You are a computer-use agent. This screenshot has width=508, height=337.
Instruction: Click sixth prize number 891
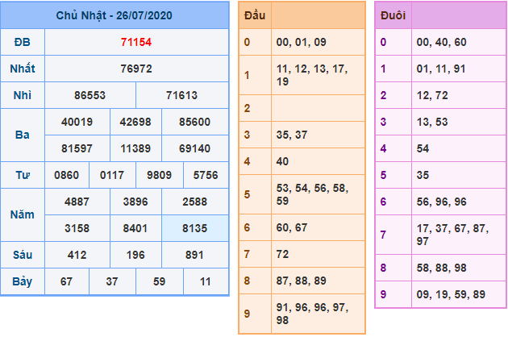(x=194, y=255)
